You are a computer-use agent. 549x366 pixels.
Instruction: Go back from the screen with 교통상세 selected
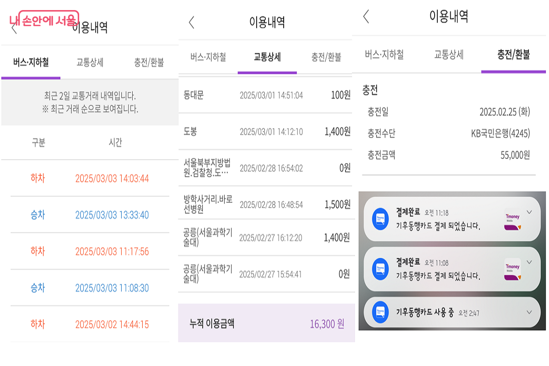pos(192,22)
